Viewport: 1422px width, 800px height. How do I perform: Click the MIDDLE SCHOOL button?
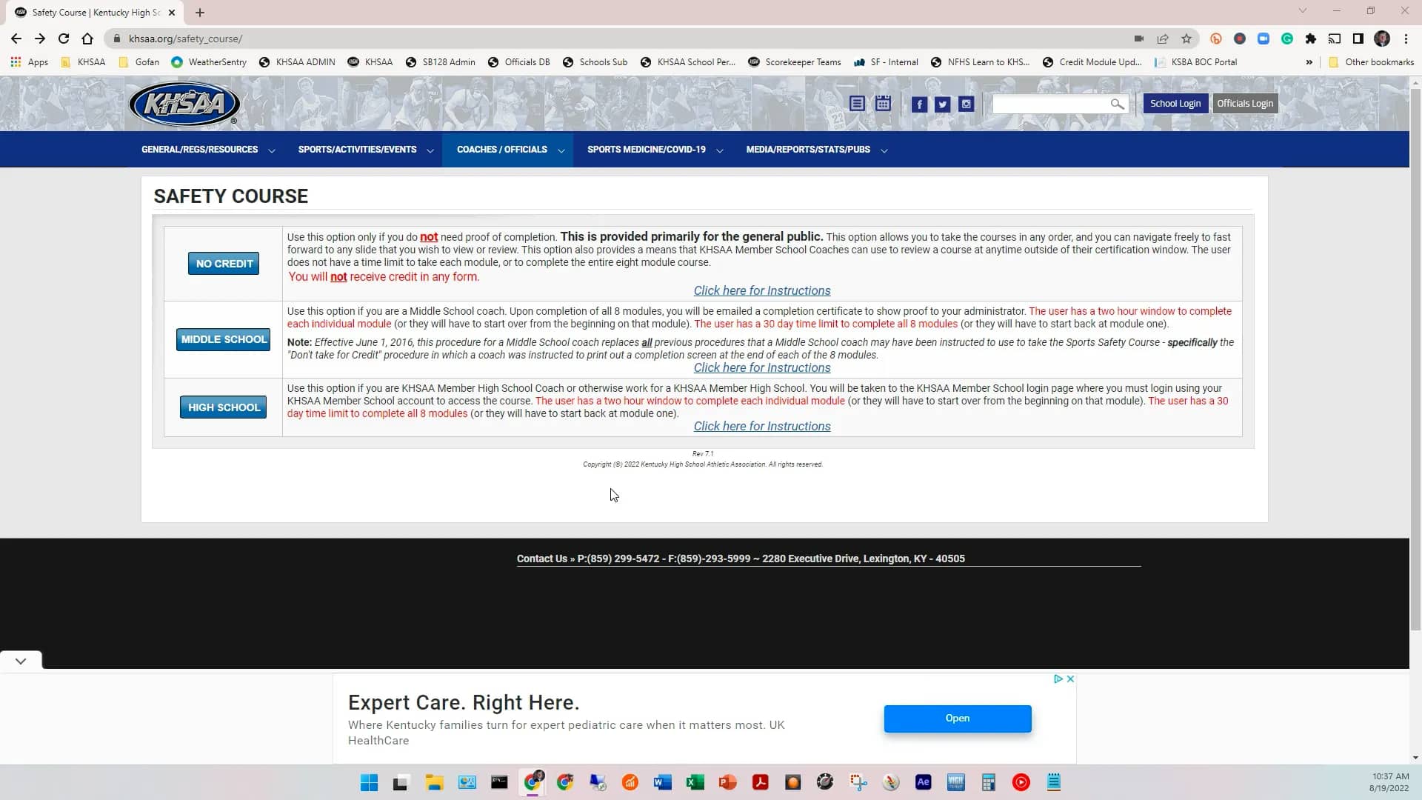pos(224,339)
